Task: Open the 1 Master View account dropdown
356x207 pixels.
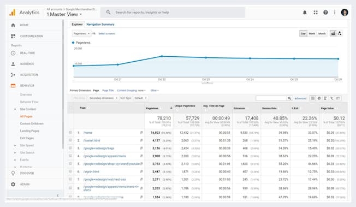Action: click(64, 14)
